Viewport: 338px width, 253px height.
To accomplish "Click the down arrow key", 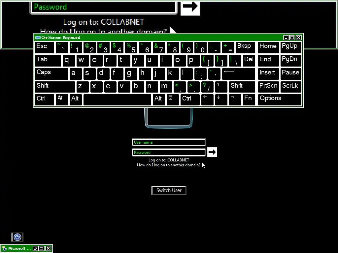I will coord(221,100).
